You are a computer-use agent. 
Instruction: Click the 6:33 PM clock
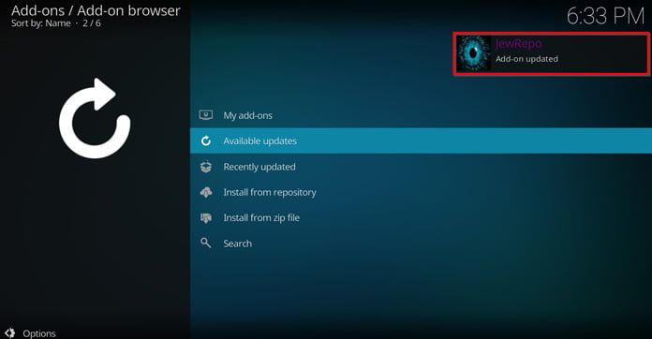point(605,17)
